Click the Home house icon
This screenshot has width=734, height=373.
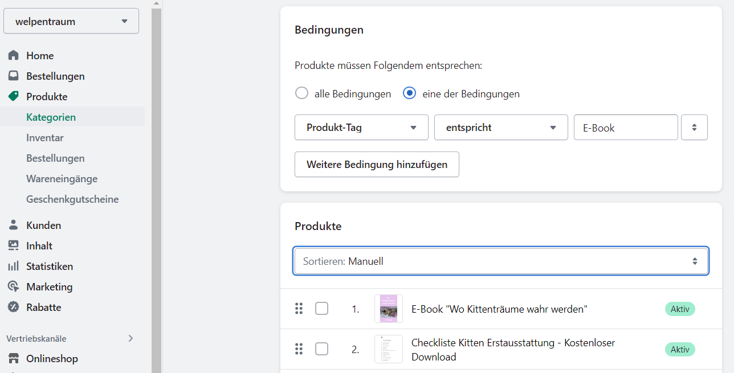(x=13, y=56)
